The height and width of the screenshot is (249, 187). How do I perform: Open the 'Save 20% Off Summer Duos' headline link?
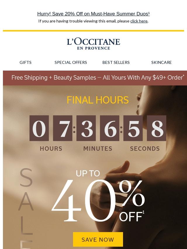pos(93,14)
